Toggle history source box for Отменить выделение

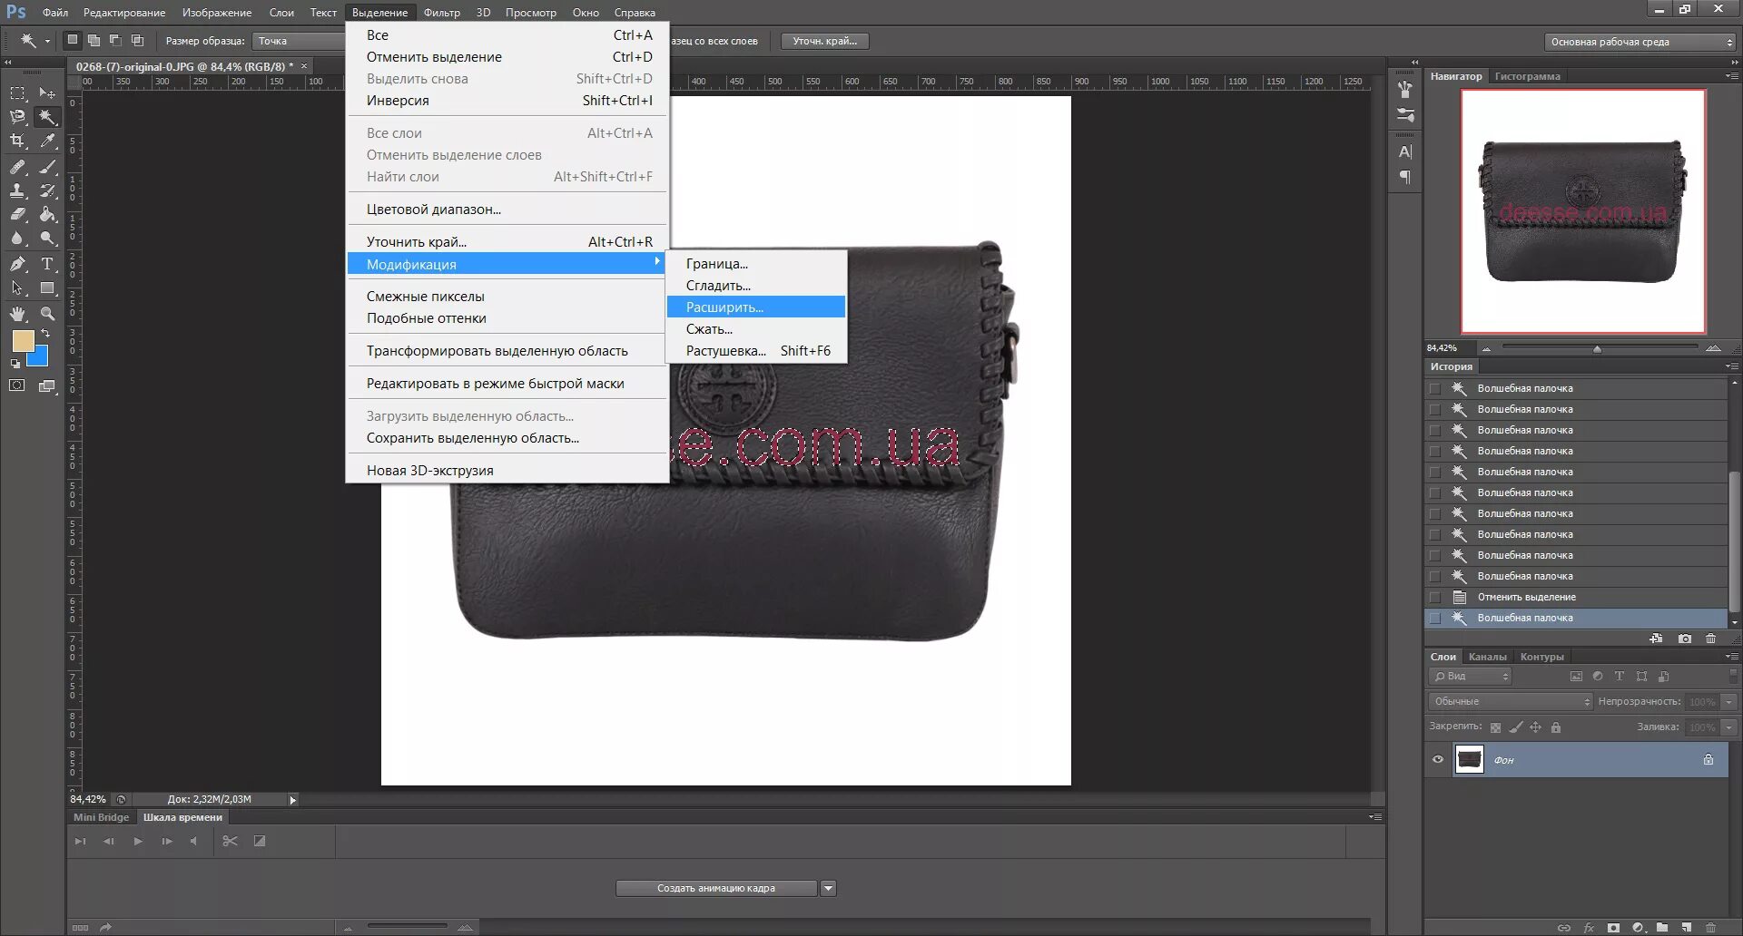coord(1435,597)
